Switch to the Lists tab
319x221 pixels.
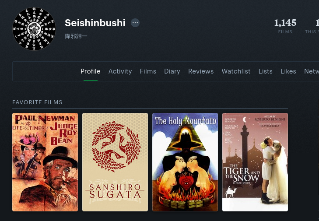[x=265, y=71]
